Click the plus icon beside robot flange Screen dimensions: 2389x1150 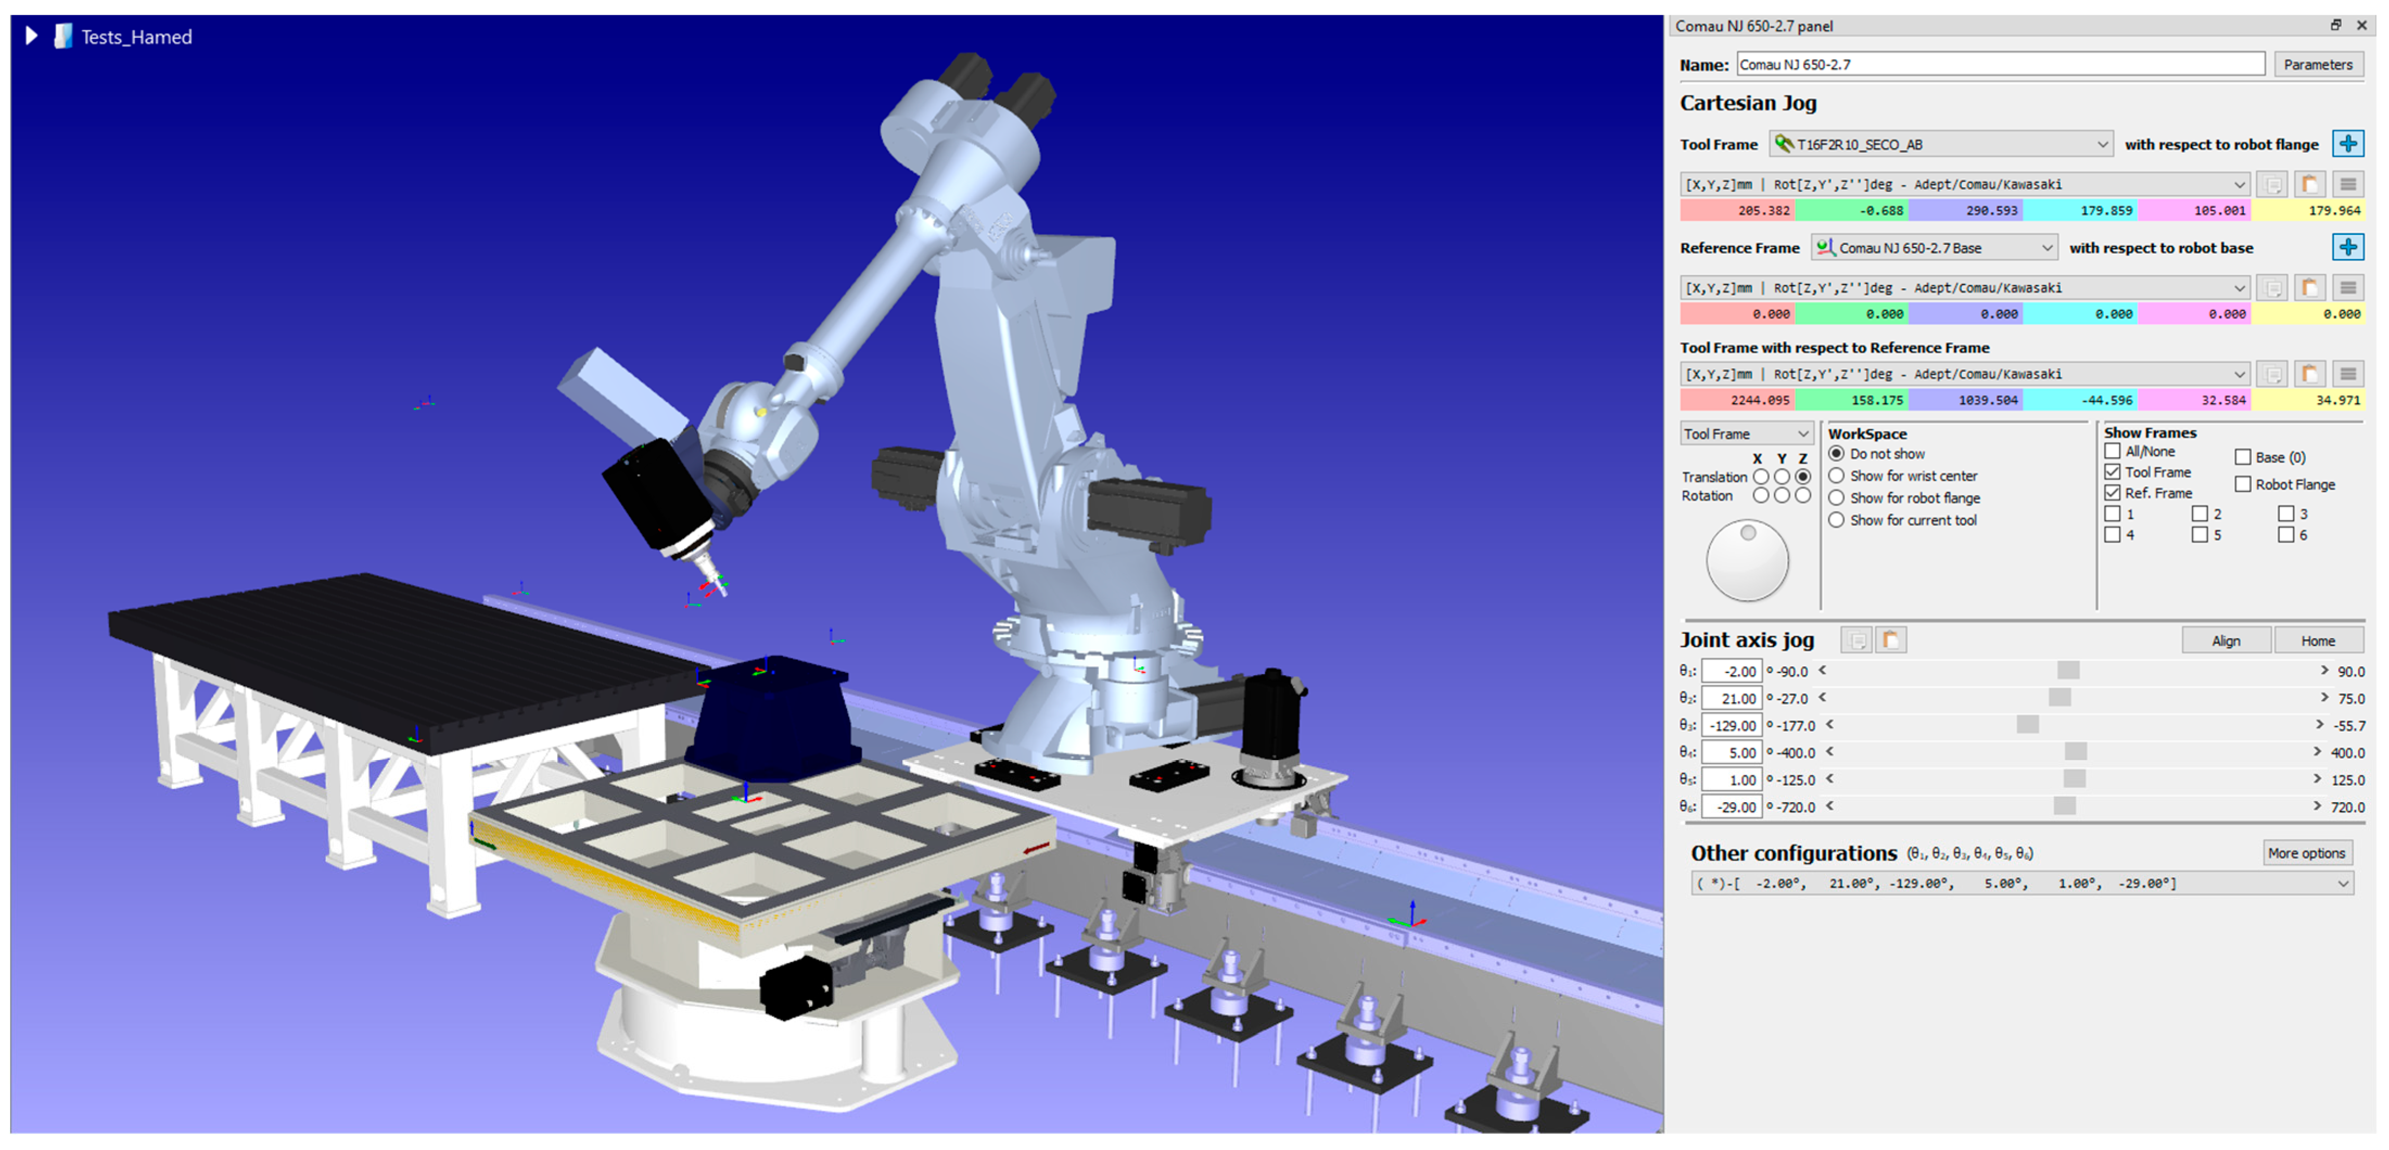(2347, 144)
